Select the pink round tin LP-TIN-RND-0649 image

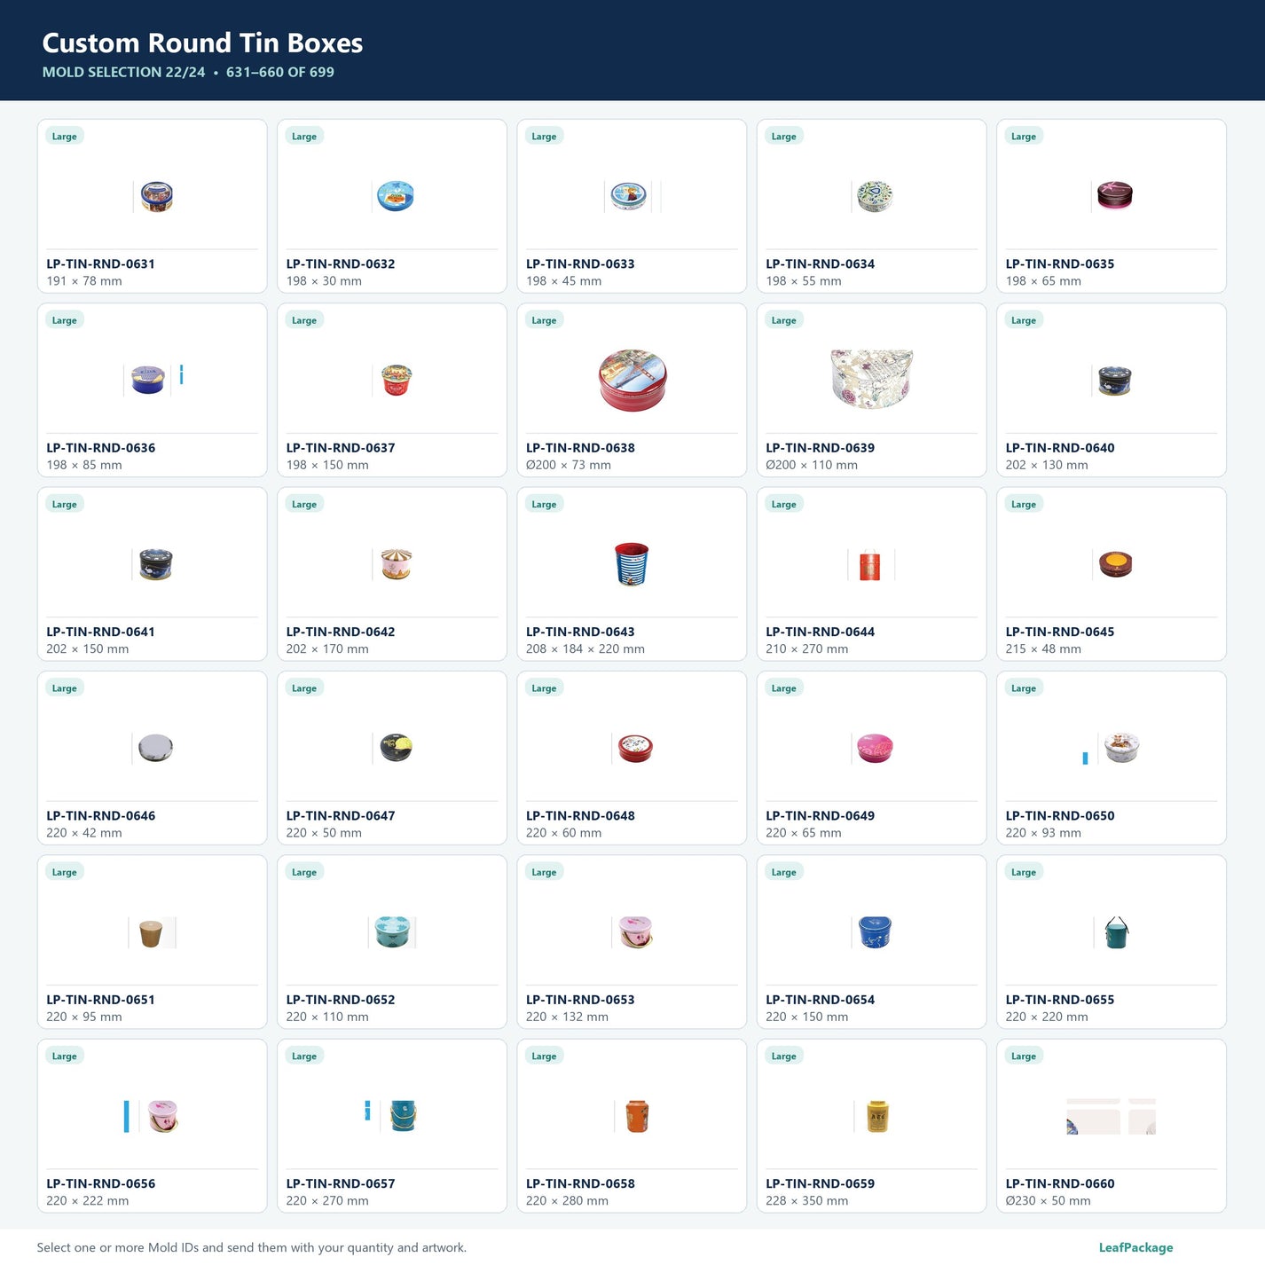coord(874,749)
